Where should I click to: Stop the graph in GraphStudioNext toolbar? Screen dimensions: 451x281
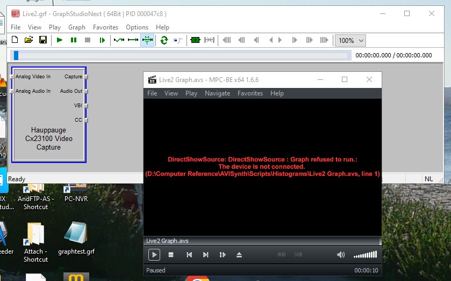click(88, 40)
